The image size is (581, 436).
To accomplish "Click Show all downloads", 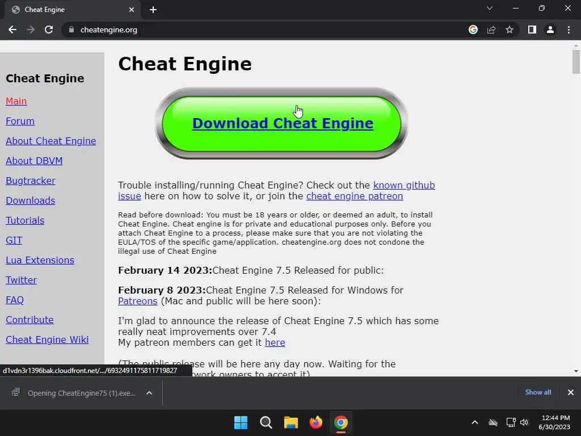I will click(538, 392).
